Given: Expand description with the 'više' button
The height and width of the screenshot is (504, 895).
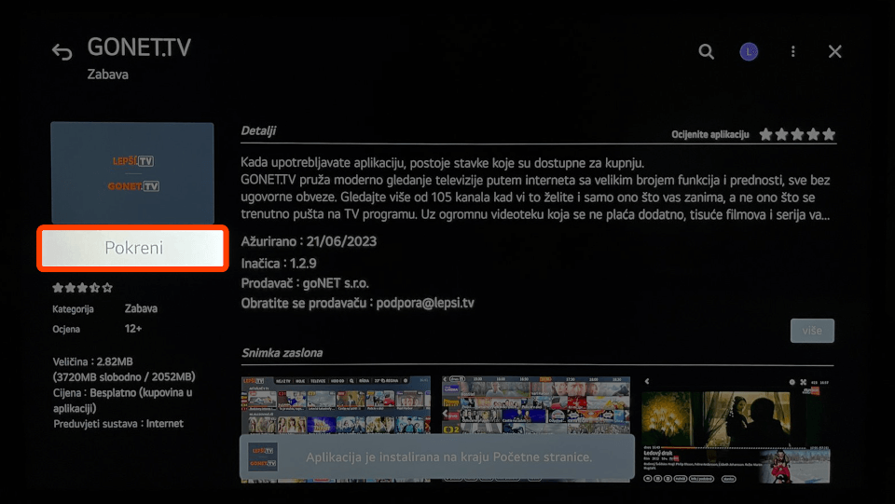Looking at the screenshot, I should 812,331.
